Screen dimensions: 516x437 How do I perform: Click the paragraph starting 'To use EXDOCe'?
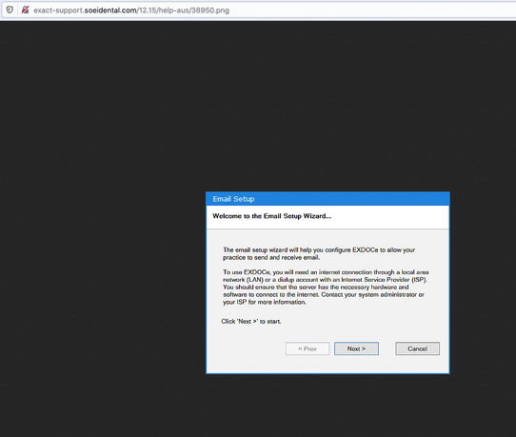click(x=326, y=287)
